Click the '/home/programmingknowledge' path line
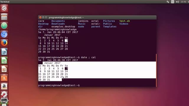The image size is (189, 106). (57, 29)
